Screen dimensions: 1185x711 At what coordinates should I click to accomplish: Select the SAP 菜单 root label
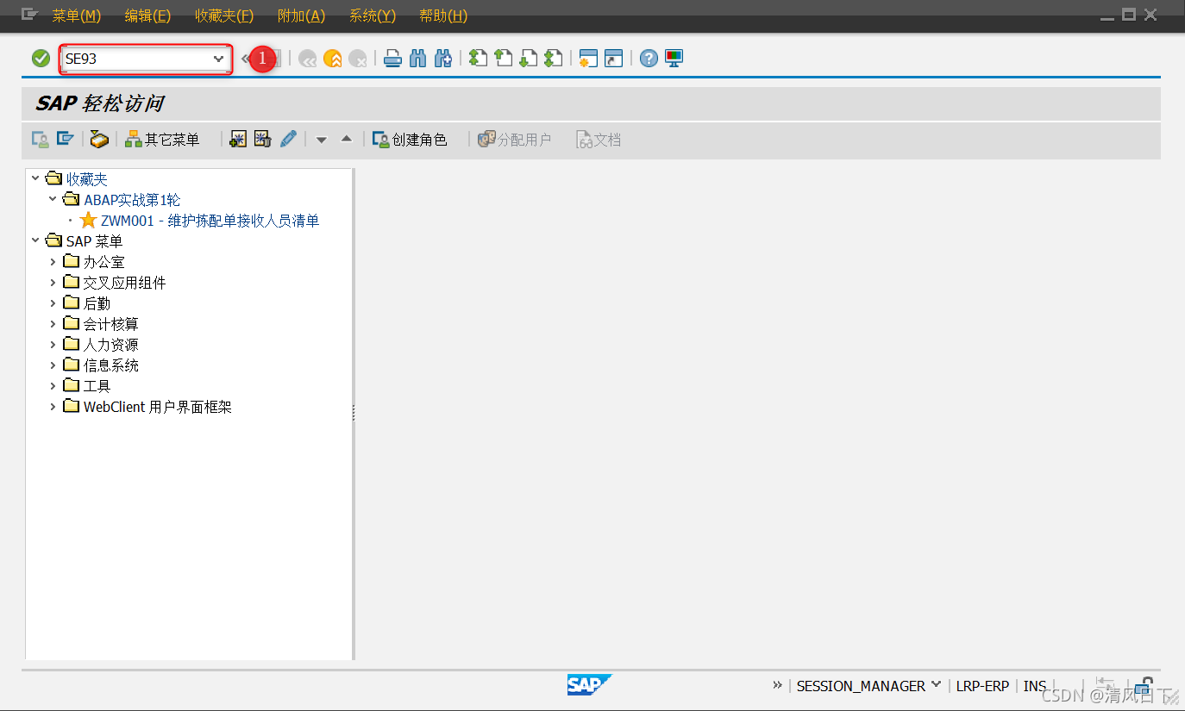coord(94,241)
